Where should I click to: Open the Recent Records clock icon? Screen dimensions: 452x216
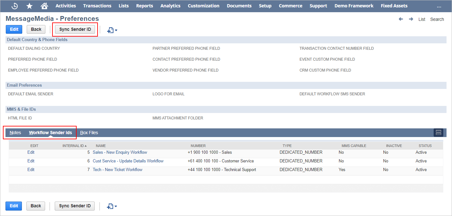click(14, 6)
